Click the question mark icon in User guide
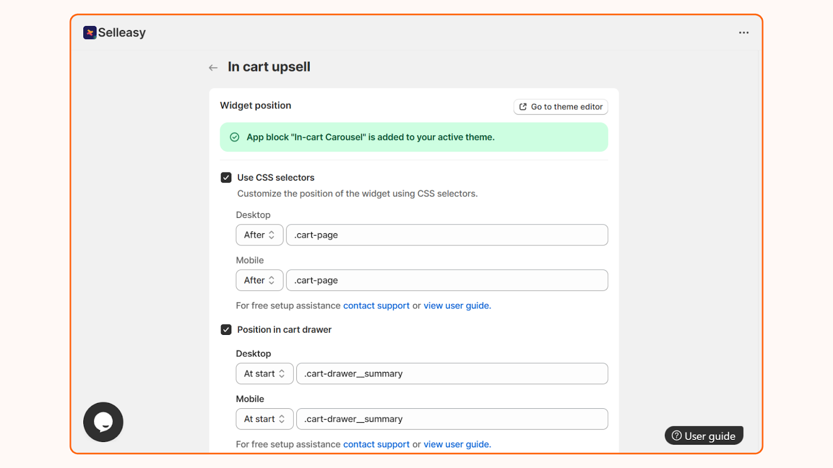The height and width of the screenshot is (468, 833). click(676, 436)
